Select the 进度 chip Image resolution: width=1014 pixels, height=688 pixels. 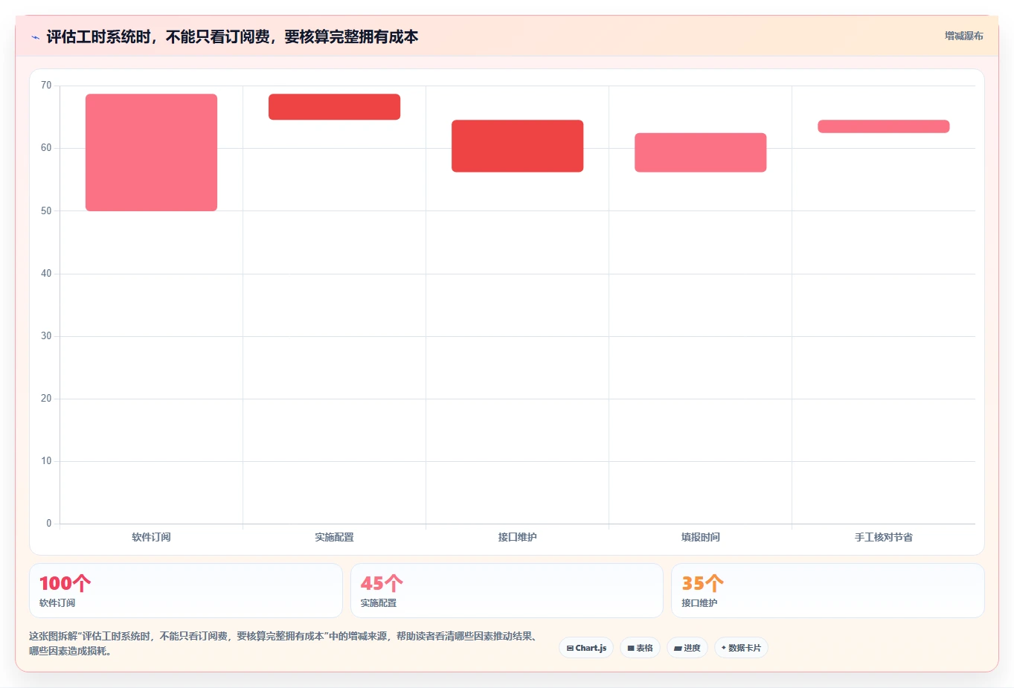click(x=687, y=648)
